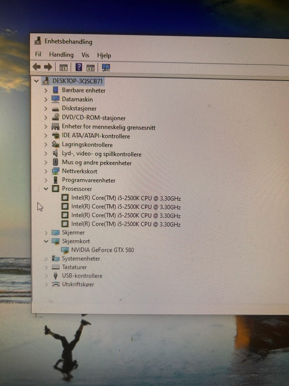Open the Fil menu

click(38, 54)
